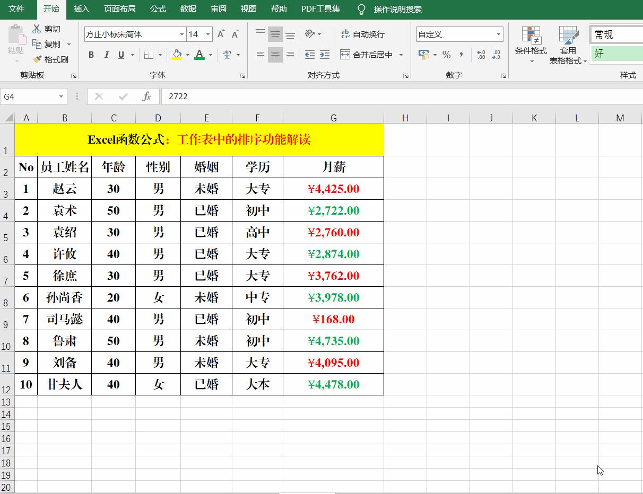Image resolution: width=643 pixels, height=494 pixels.
Task: Toggle bold formatting
Action: [x=91, y=55]
